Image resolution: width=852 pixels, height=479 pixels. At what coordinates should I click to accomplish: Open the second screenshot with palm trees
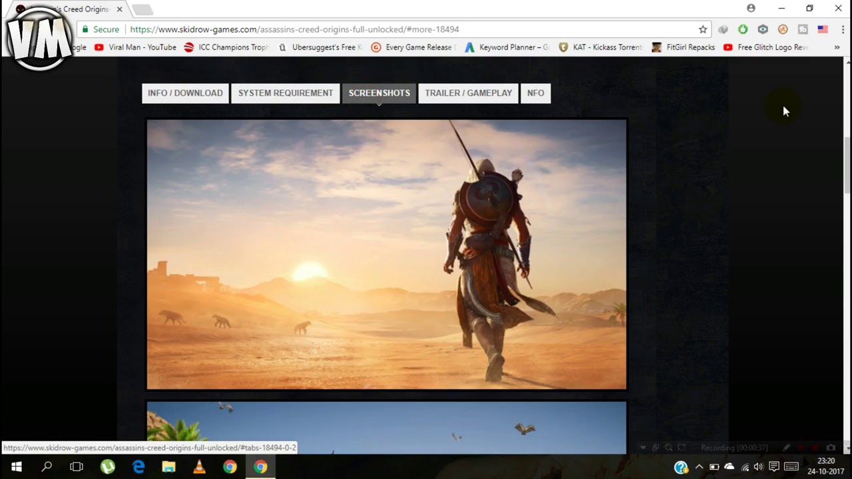pos(387,427)
